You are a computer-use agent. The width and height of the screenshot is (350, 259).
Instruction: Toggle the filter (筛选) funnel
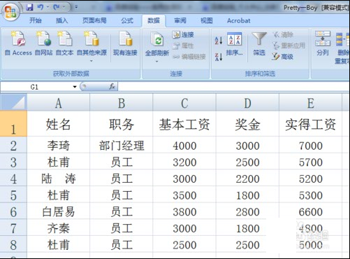tap(259, 44)
